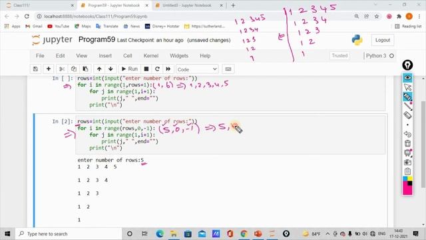Open File Explorer from taskbar
The image size is (426, 240).
pos(173,234)
